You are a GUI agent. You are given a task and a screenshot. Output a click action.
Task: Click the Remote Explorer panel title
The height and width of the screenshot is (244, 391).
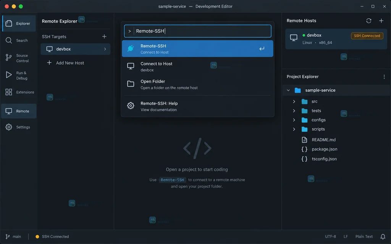pos(60,21)
